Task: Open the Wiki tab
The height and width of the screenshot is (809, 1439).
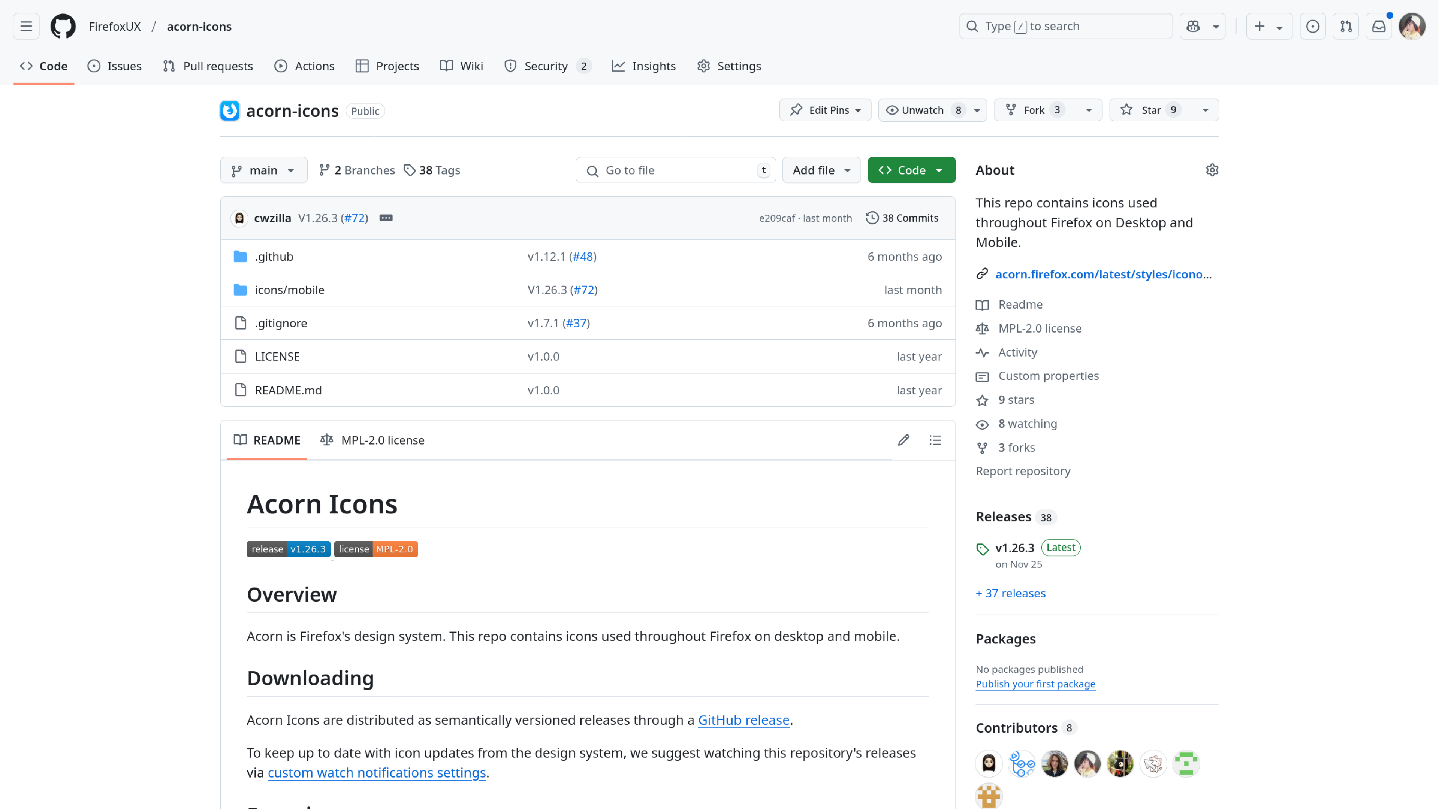Action: [461, 66]
